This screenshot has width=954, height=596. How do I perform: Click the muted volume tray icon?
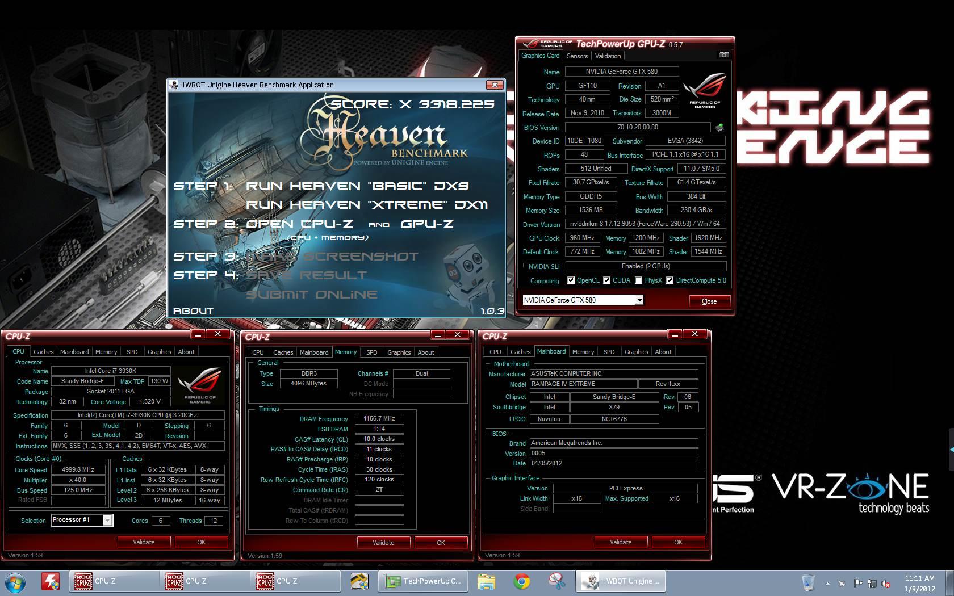[x=885, y=584]
